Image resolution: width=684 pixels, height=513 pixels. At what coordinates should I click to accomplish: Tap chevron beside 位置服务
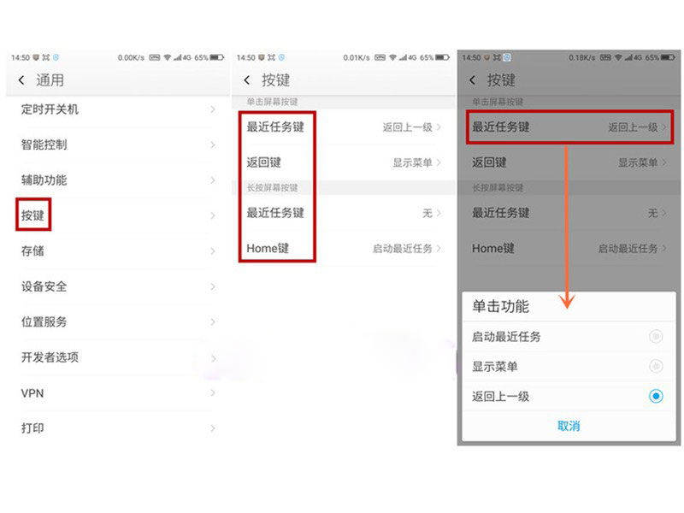tap(213, 322)
